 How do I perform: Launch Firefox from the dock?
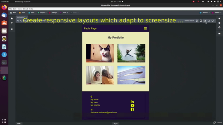[4, 7]
